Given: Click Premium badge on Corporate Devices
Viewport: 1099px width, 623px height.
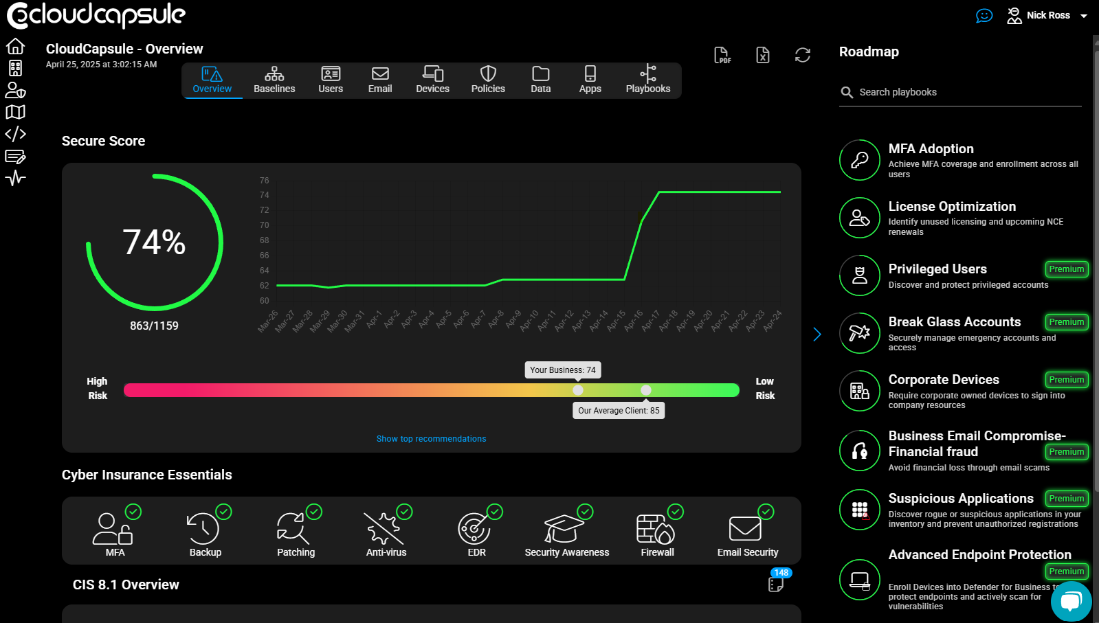Looking at the screenshot, I should 1067,380.
